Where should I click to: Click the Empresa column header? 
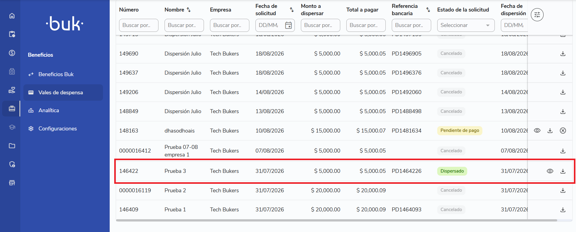(220, 10)
